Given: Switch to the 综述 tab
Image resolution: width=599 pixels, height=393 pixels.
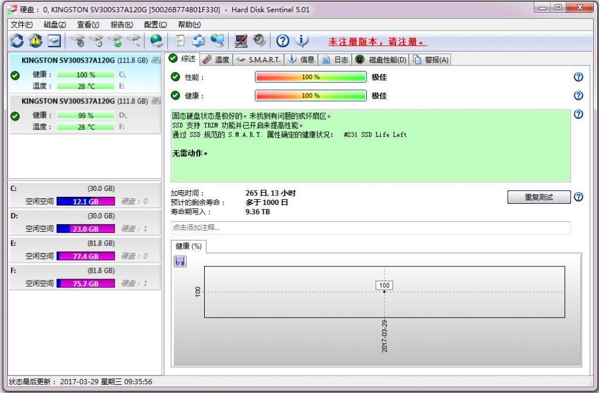Looking at the screenshot, I should point(183,59).
